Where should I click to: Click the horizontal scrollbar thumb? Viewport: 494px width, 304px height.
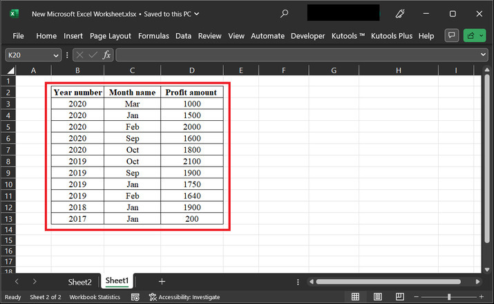pos(388,282)
